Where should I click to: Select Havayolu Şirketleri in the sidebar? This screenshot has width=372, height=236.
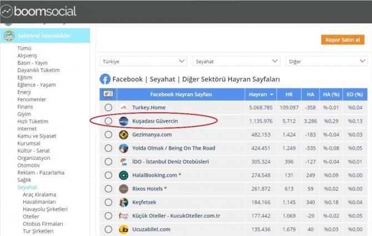click(x=45, y=209)
